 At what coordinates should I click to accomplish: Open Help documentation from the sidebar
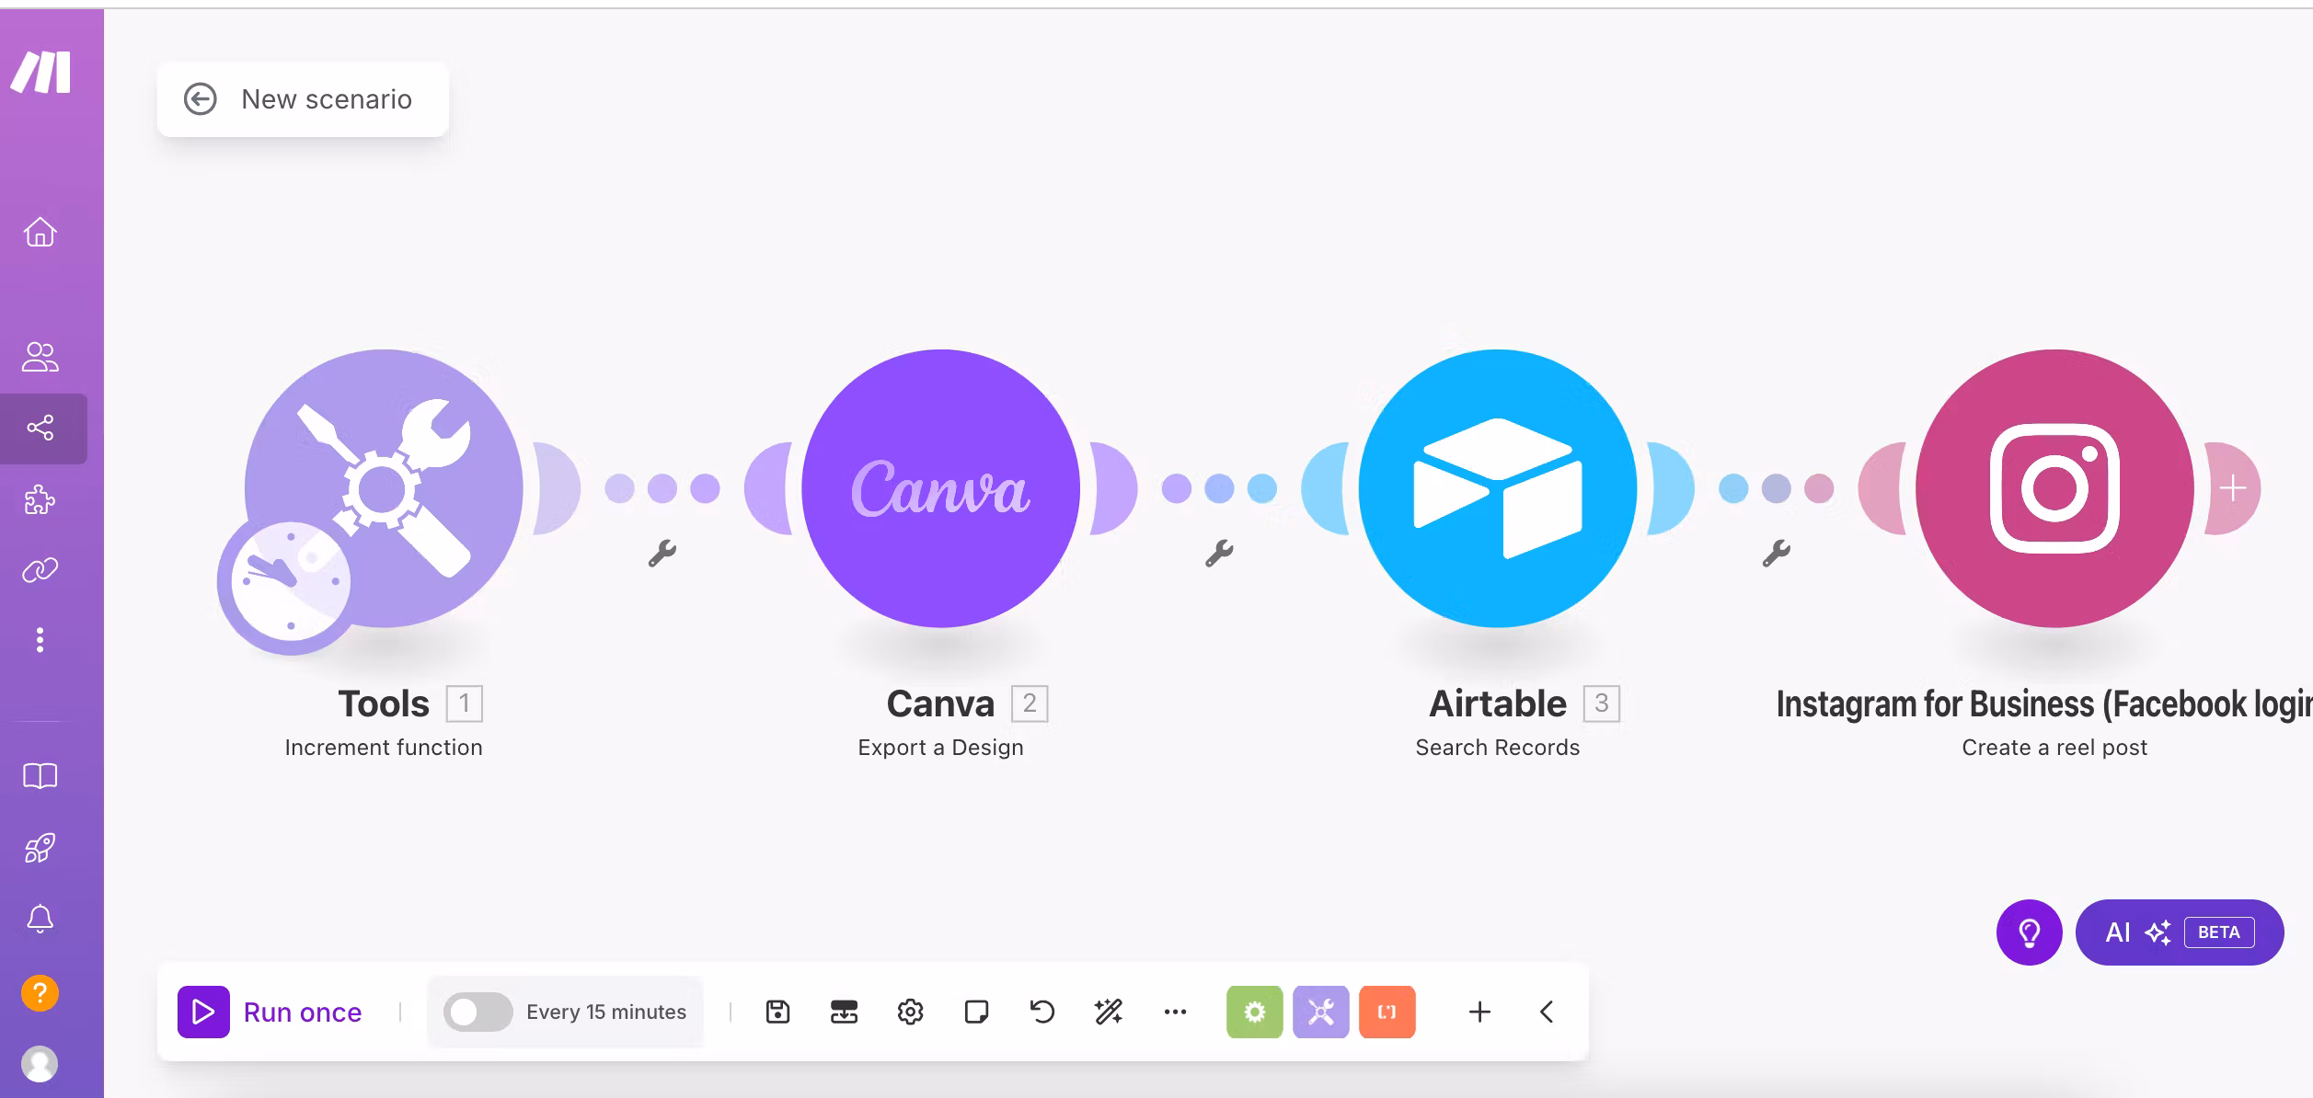(40, 775)
